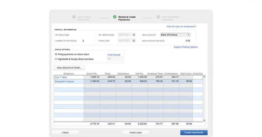
Task: Open the Explain Printing Options link
Action: (x=186, y=47)
